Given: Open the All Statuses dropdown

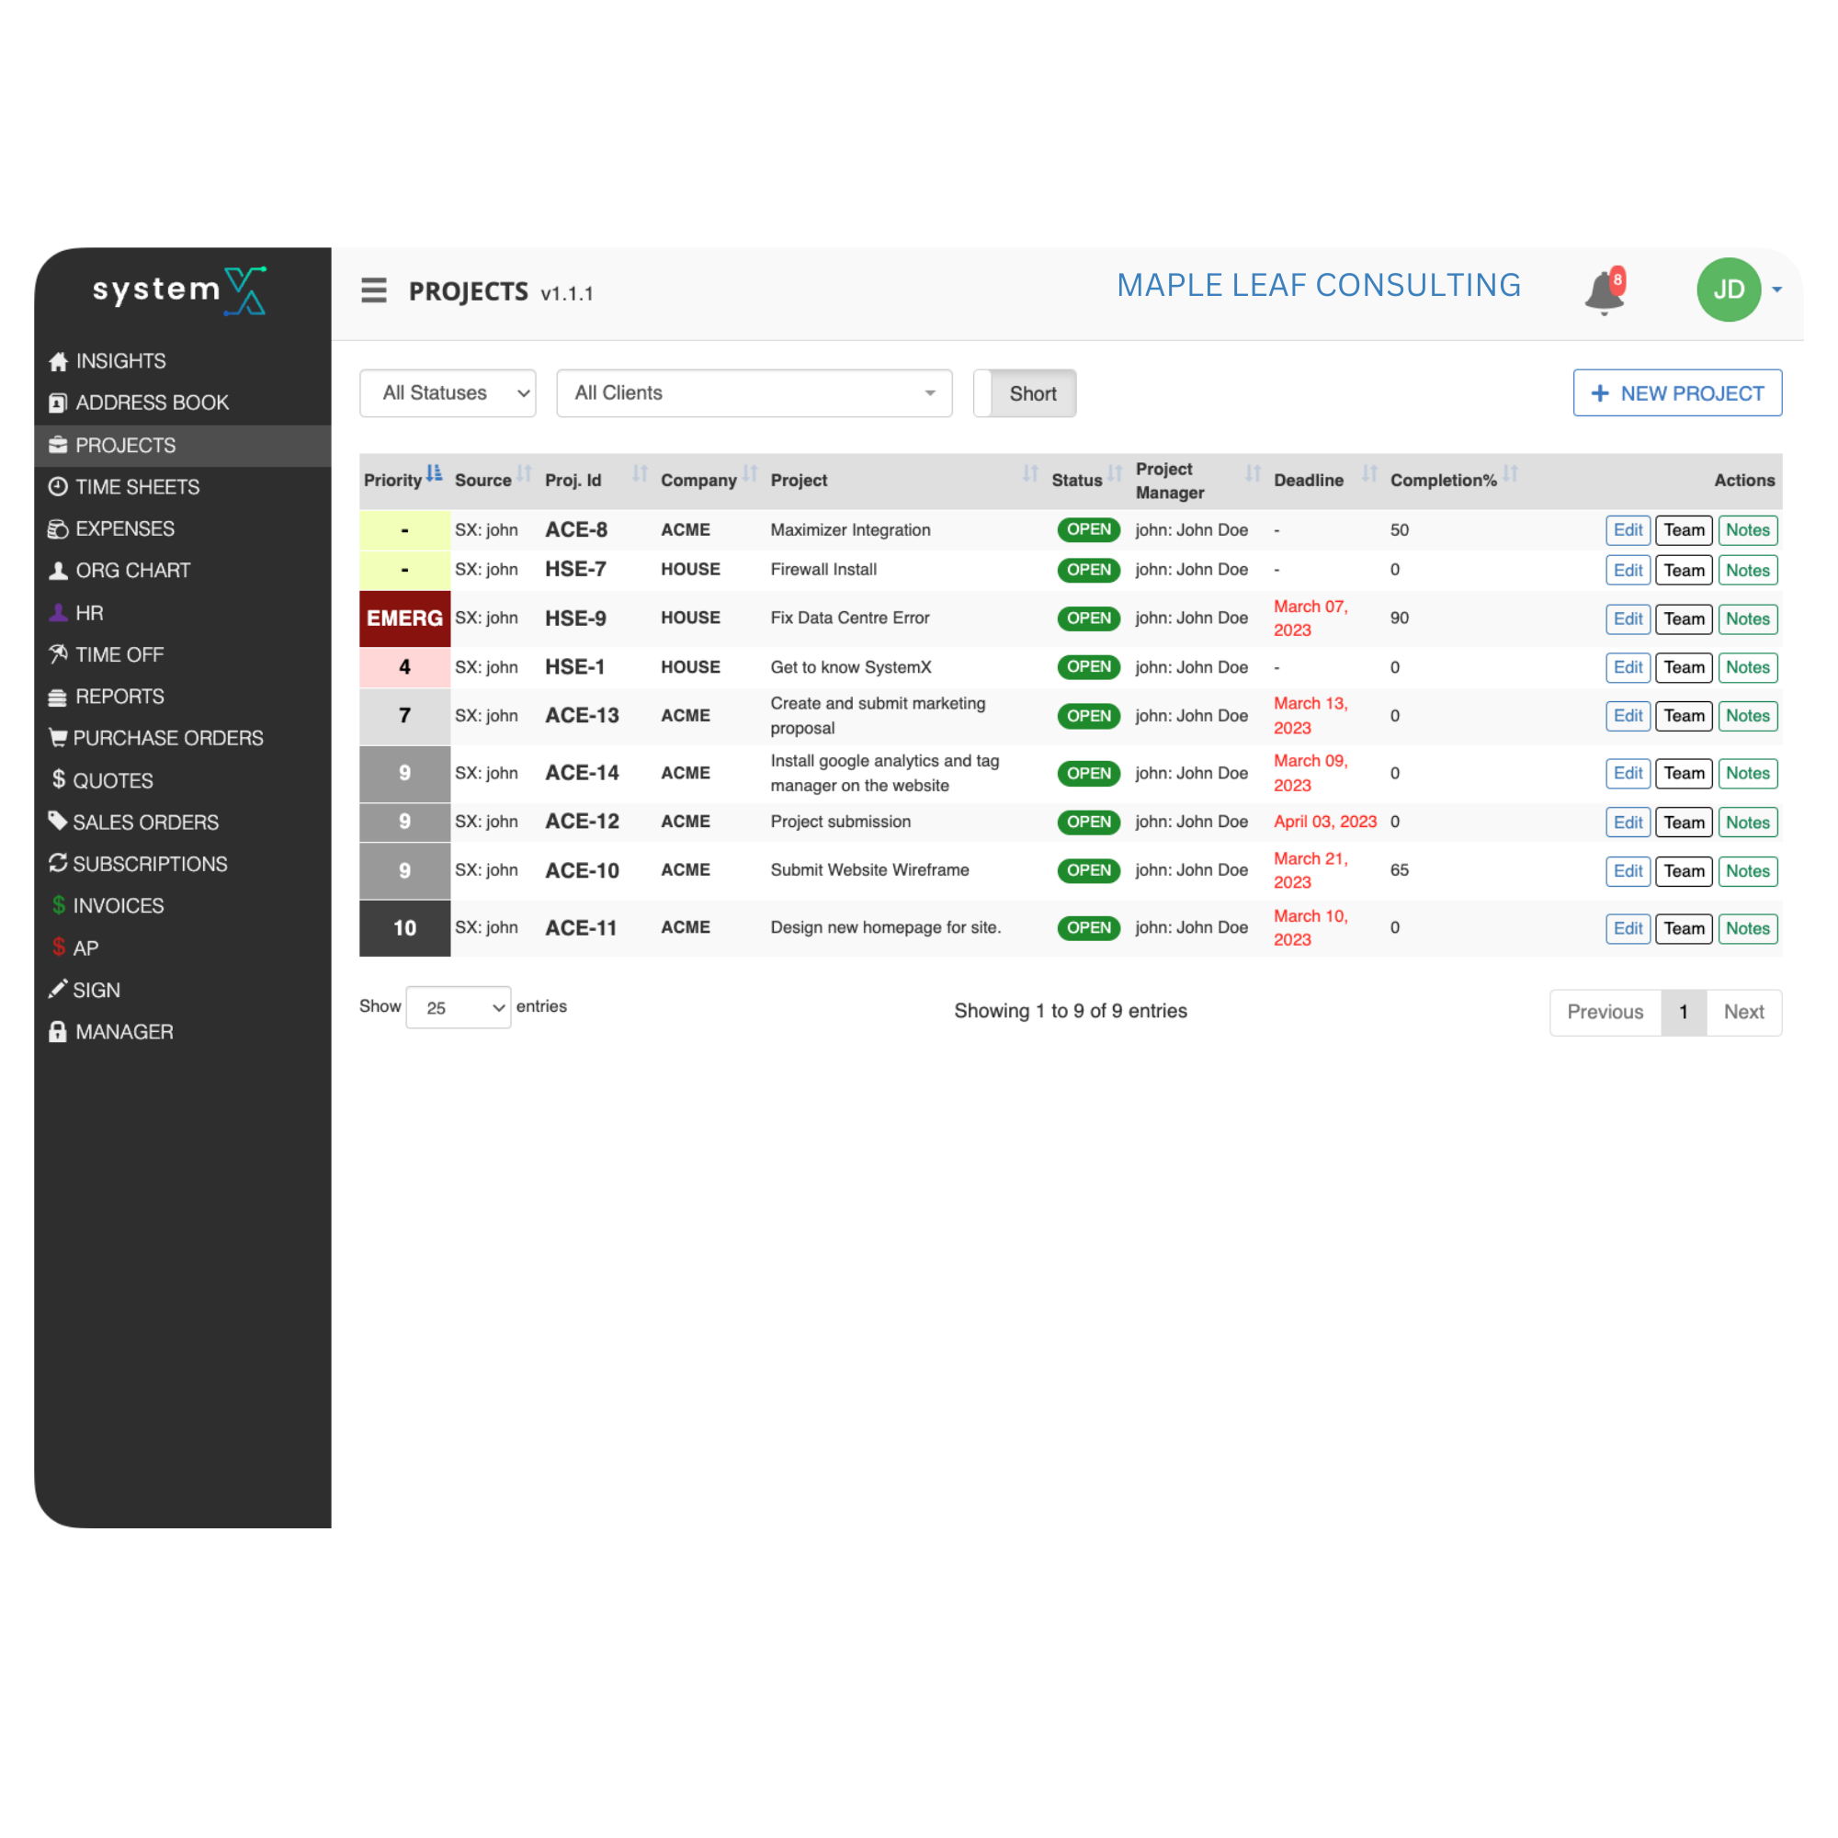Looking at the screenshot, I should (448, 394).
